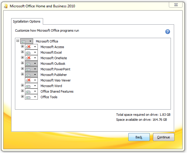Open install options dropdown for Microsoft Office
Screen dimensions: 187x153
click(x=30, y=41)
